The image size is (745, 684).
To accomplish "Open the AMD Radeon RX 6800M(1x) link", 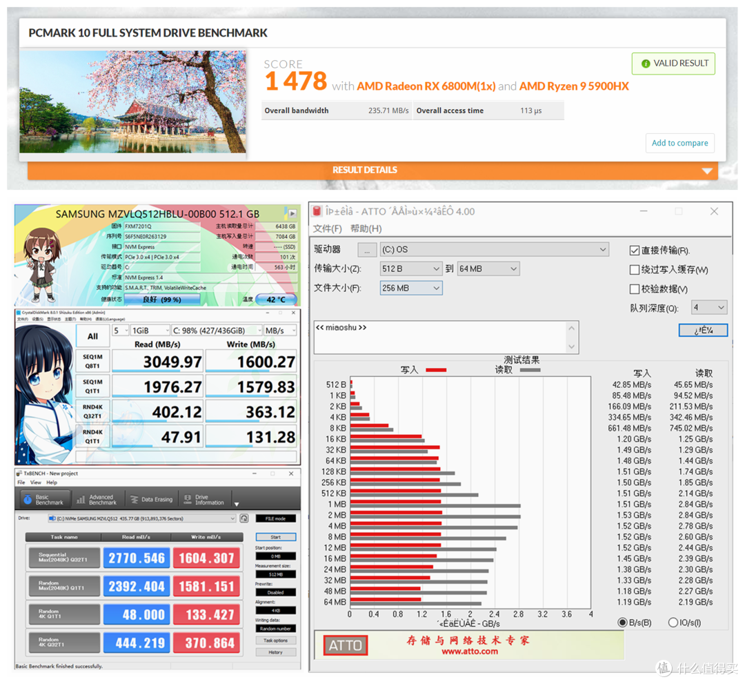I will coord(426,86).
